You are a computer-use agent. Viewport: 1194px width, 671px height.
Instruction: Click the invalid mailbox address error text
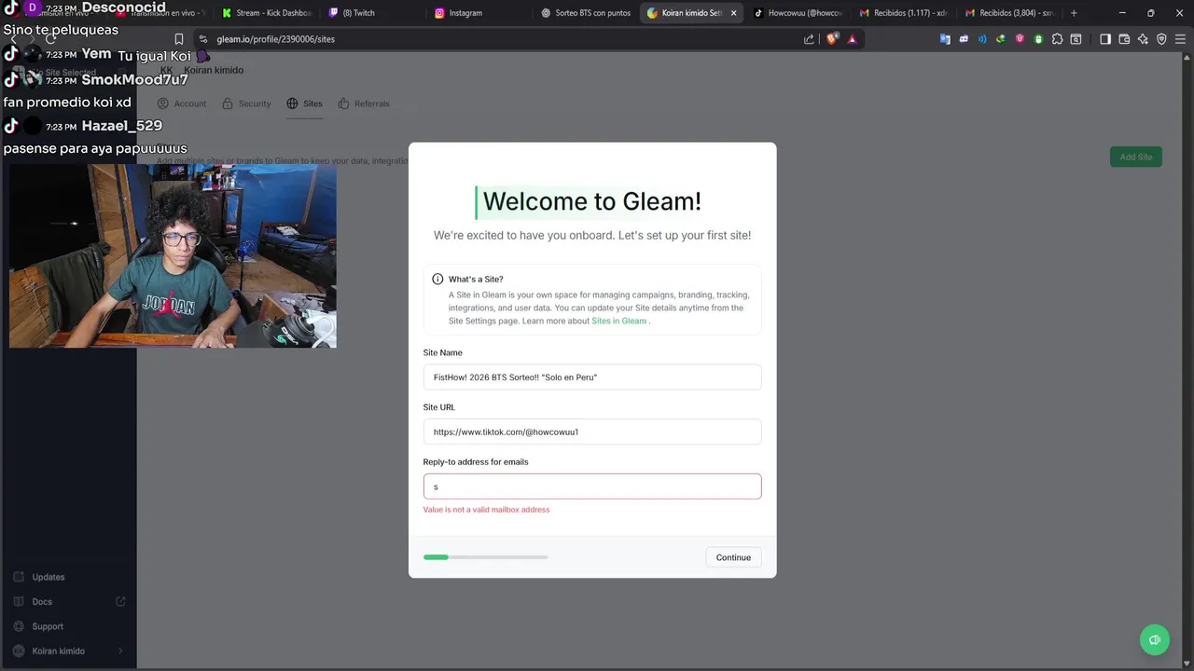486,510
